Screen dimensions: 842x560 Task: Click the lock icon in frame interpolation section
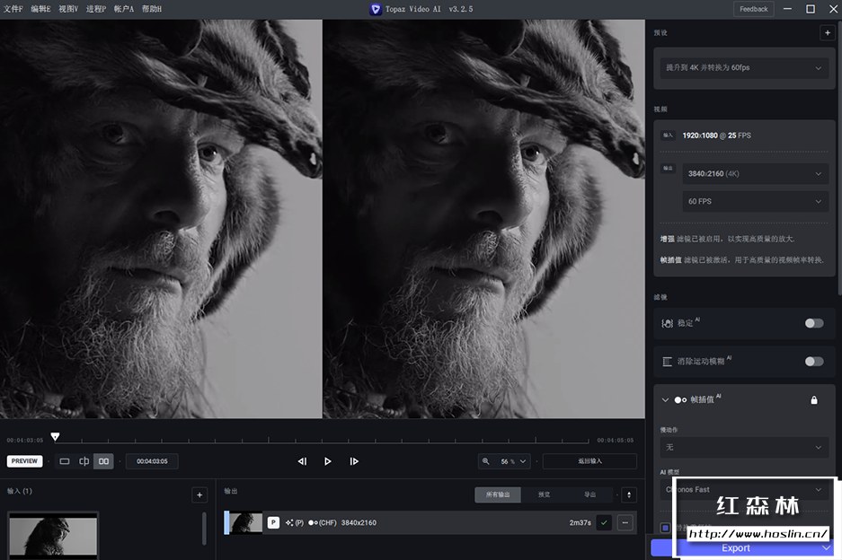point(814,400)
